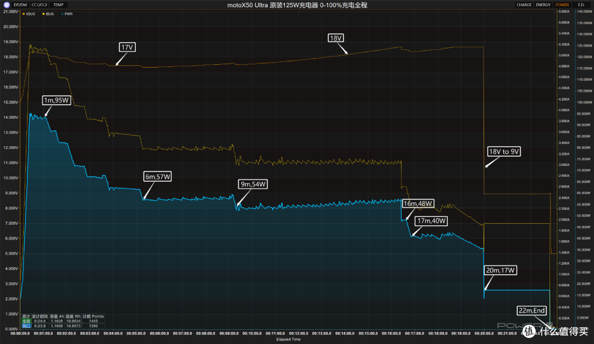
Task: Click the 19.9034 energy value
Action: [x=74, y=321]
